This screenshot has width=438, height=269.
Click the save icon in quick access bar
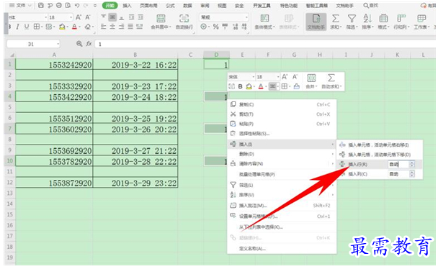[x=41, y=5]
